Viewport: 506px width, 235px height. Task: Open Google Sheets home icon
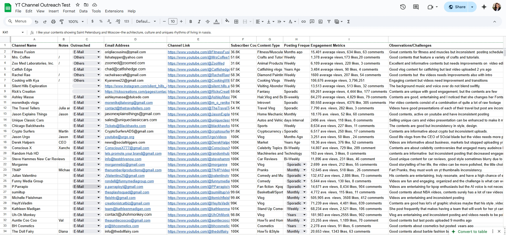tap(8, 7)
